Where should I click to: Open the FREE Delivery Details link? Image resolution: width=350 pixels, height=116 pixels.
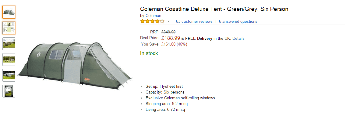click(x=239, y=39)
